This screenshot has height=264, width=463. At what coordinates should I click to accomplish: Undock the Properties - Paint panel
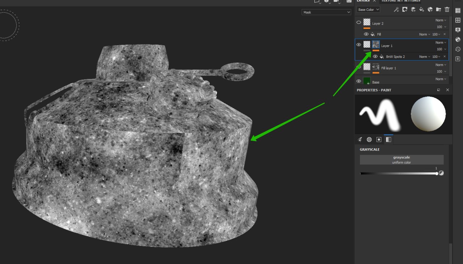(x=439, y=90)
